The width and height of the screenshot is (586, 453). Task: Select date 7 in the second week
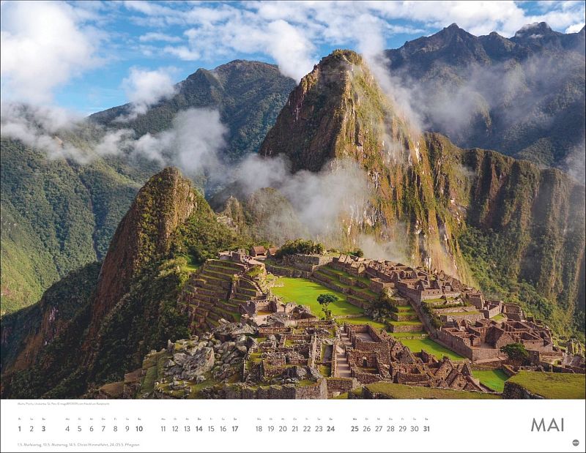[x=103, y=429]
